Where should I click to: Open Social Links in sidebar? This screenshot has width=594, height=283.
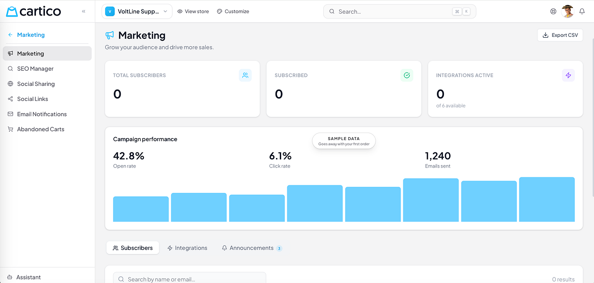coord(47,99)
